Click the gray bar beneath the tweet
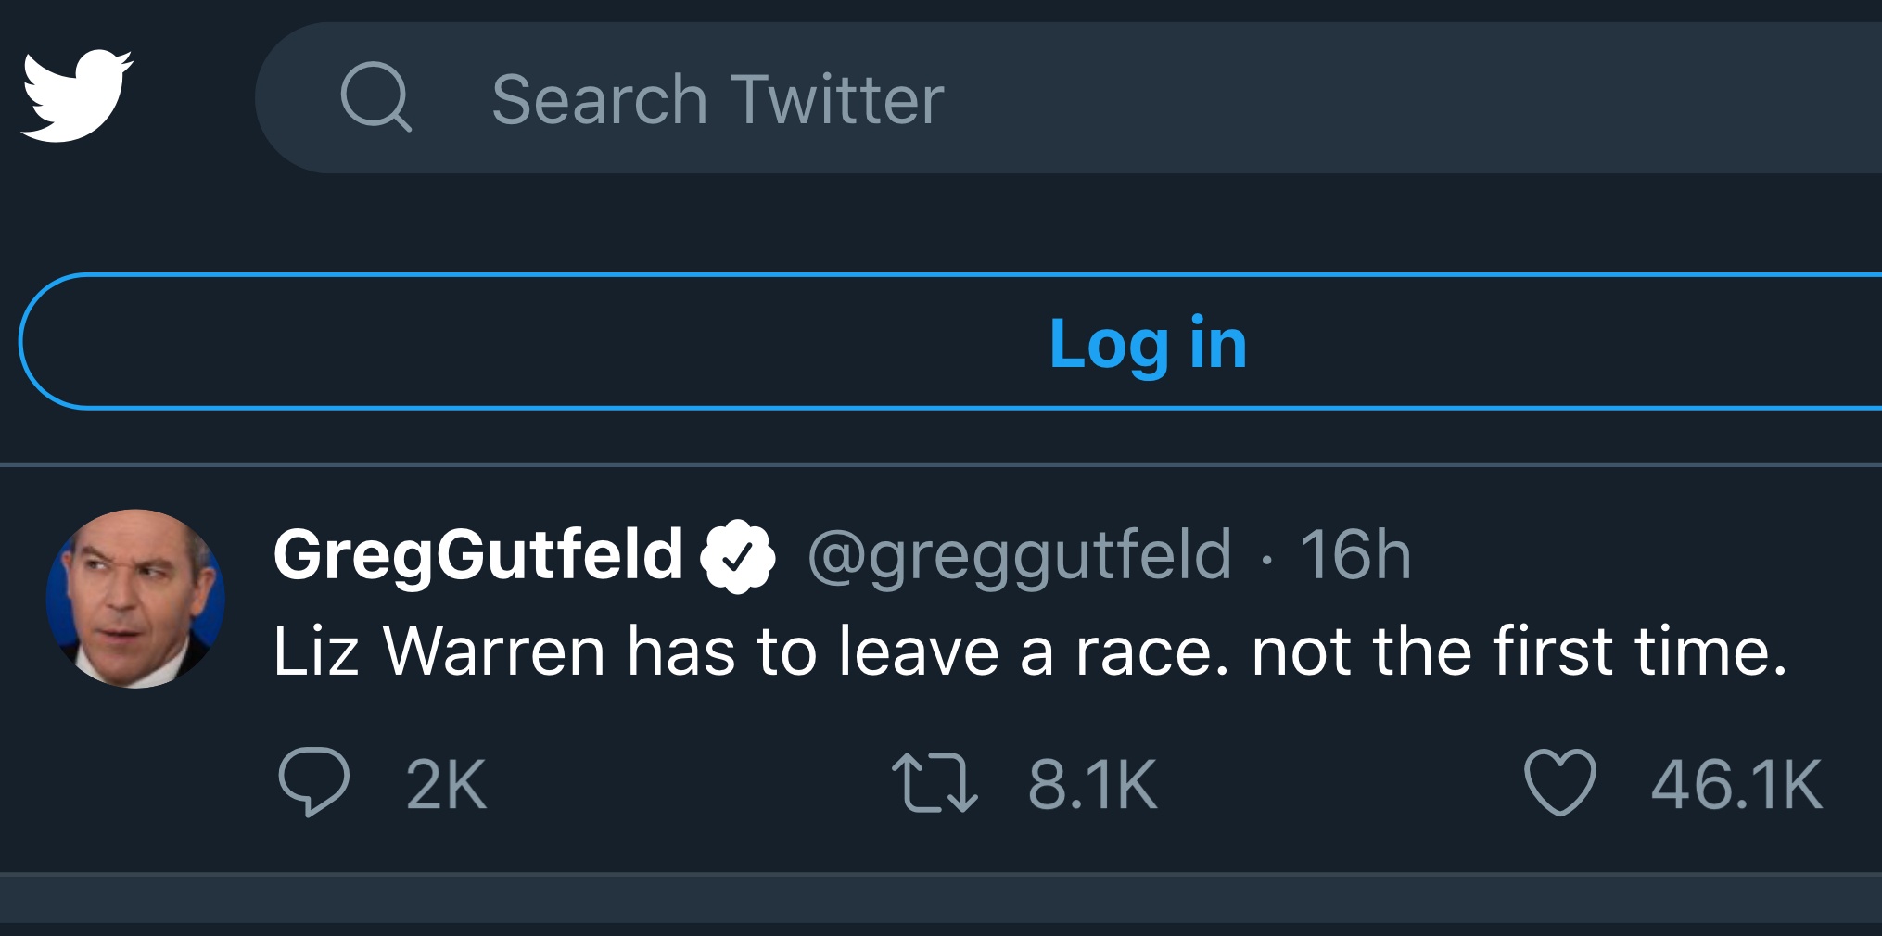The width and height of the screenshot is (1882, 936). 941,899
